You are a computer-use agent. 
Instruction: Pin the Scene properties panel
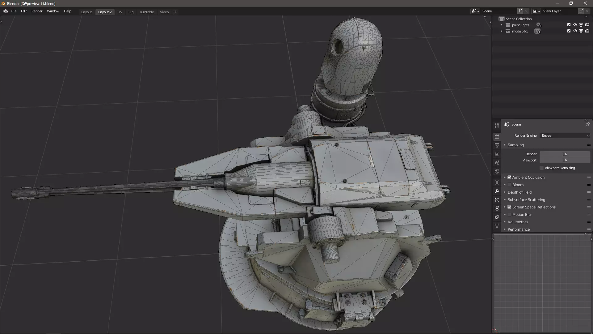pyautogui.click(x=587, y=124)
